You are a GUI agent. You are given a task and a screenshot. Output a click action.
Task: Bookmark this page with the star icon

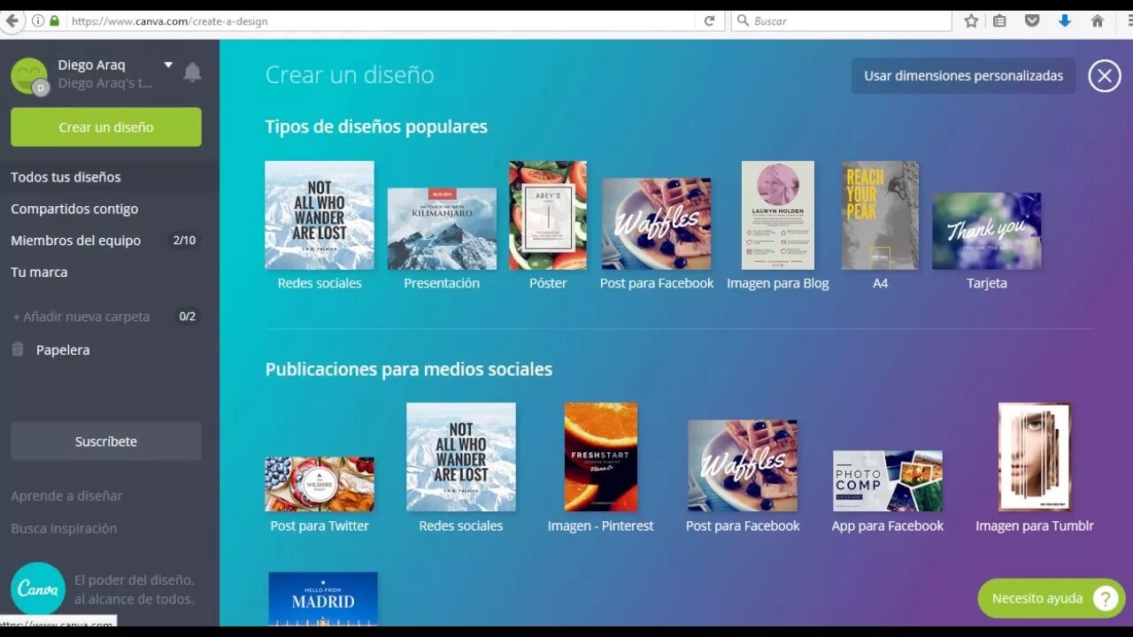(971, 20)
